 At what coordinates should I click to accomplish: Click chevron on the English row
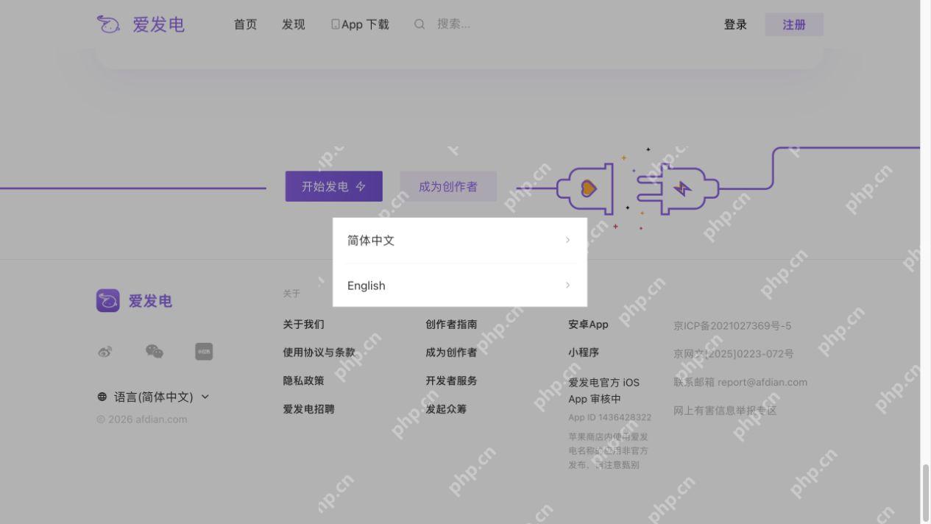tap(567, 285)
